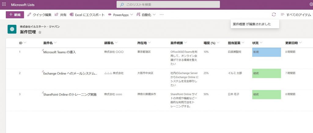This screenshot has height=133, width=313.
Task: Open the 顧客名 column header menu
Action: [111, 43]
